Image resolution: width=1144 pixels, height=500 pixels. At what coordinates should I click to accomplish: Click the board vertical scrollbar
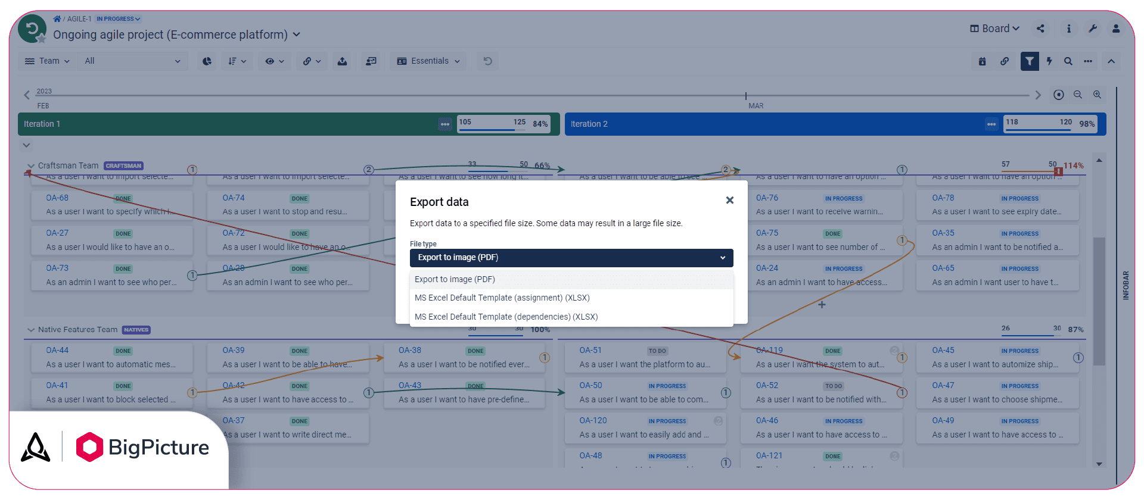coord(1099,301)
